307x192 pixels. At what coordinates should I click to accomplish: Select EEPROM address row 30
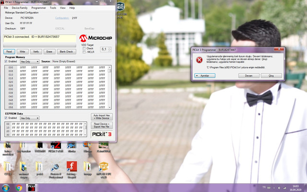tap(8, 135)
